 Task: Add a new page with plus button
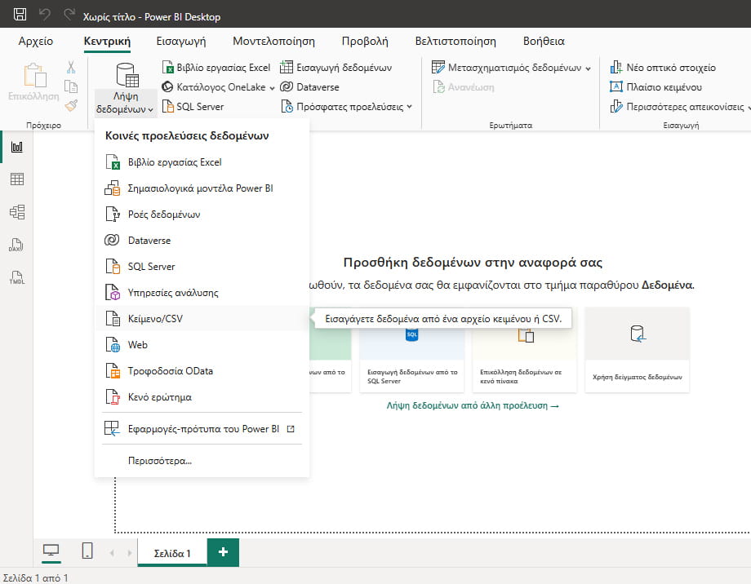(223, 552)
